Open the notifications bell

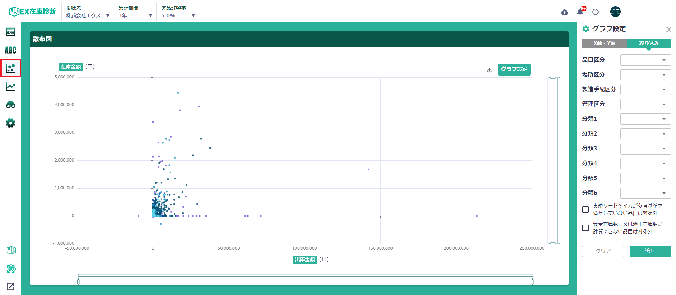click(x=580, y=12)
